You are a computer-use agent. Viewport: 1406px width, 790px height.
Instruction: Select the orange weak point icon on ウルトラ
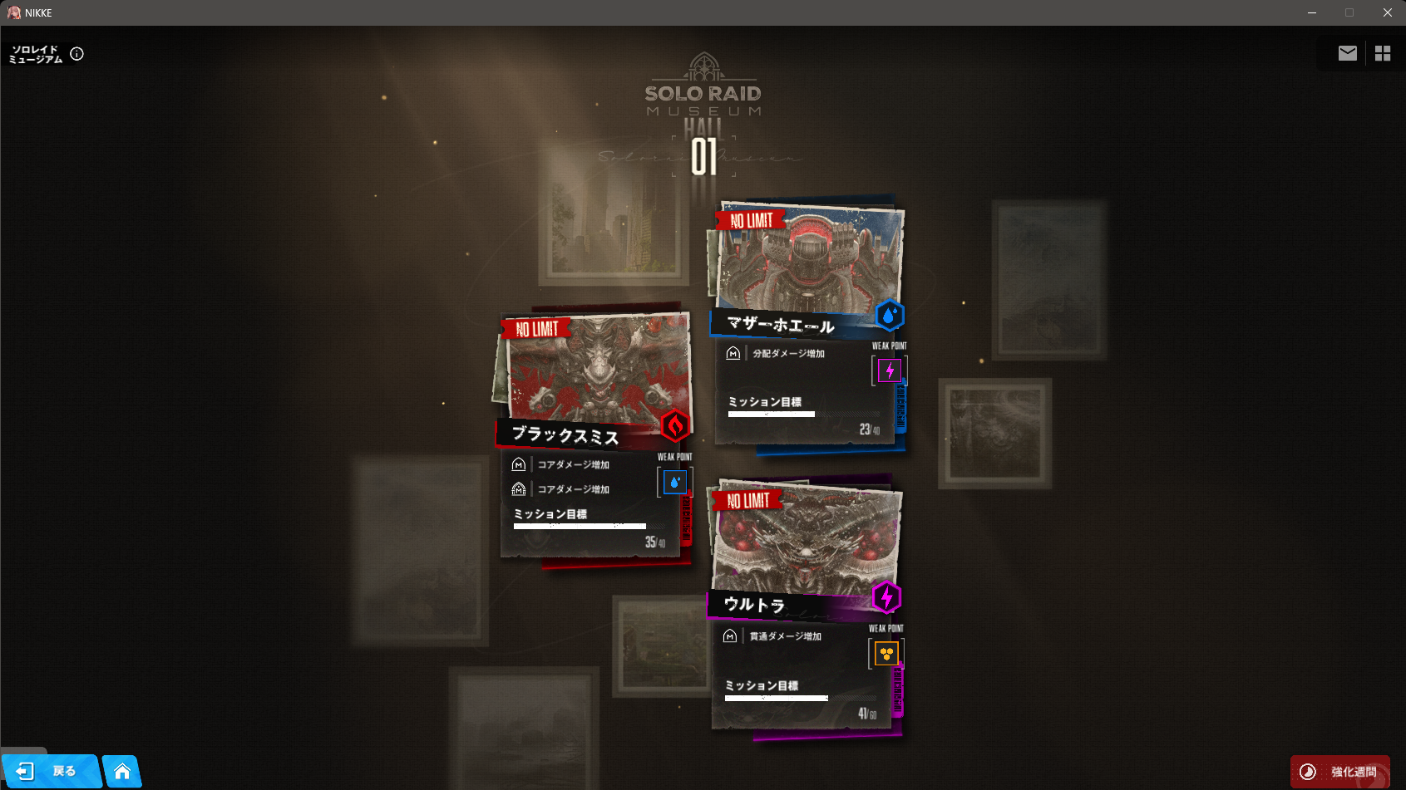886,654
